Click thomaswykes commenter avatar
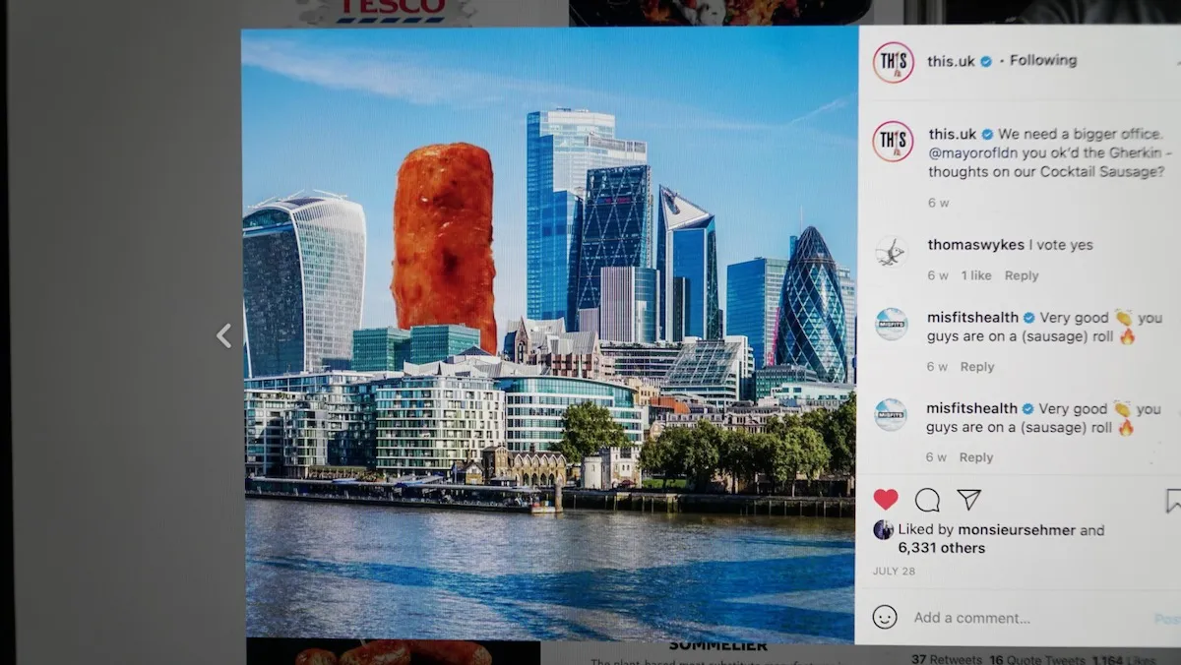 point(892,252)
